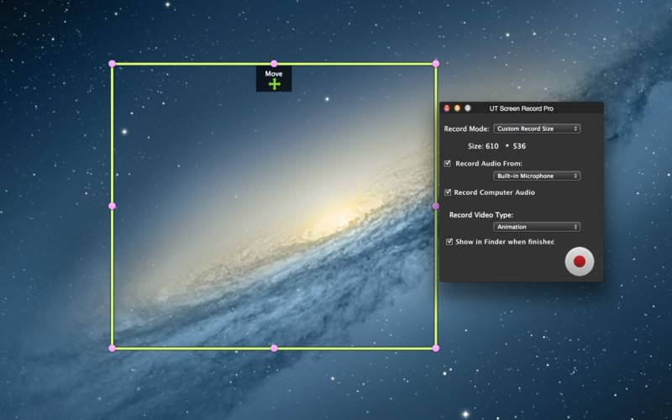Click the Record Video Type label
This screenshot has height=420, width=672.
pos(480,215)
